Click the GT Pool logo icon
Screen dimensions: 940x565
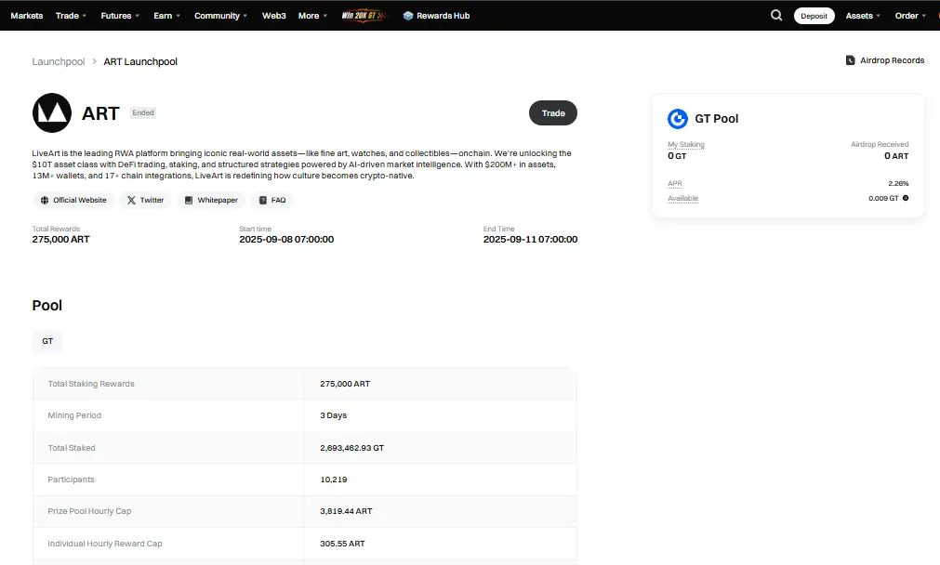[678, 119]
